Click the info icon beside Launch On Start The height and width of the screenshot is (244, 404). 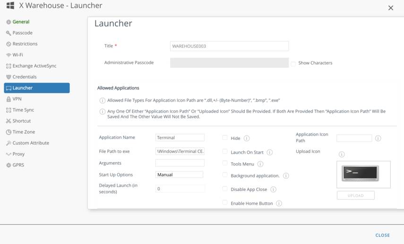pyautogui.click(x=269, y=152)
